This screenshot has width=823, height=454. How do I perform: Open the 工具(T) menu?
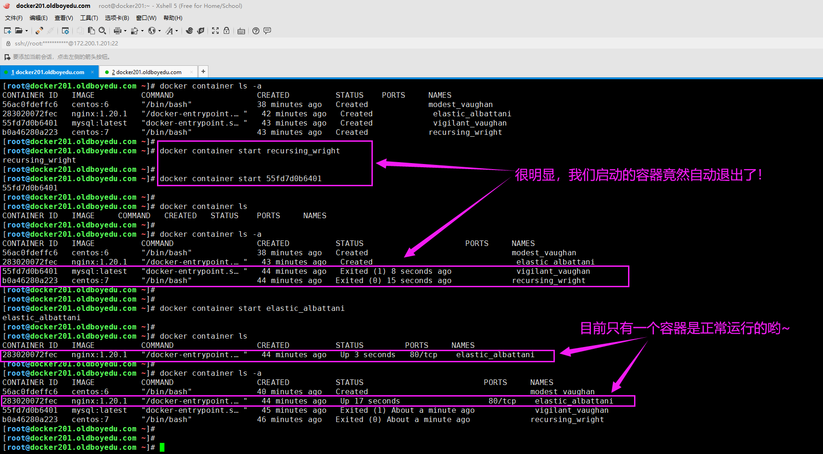click(89, 18)
